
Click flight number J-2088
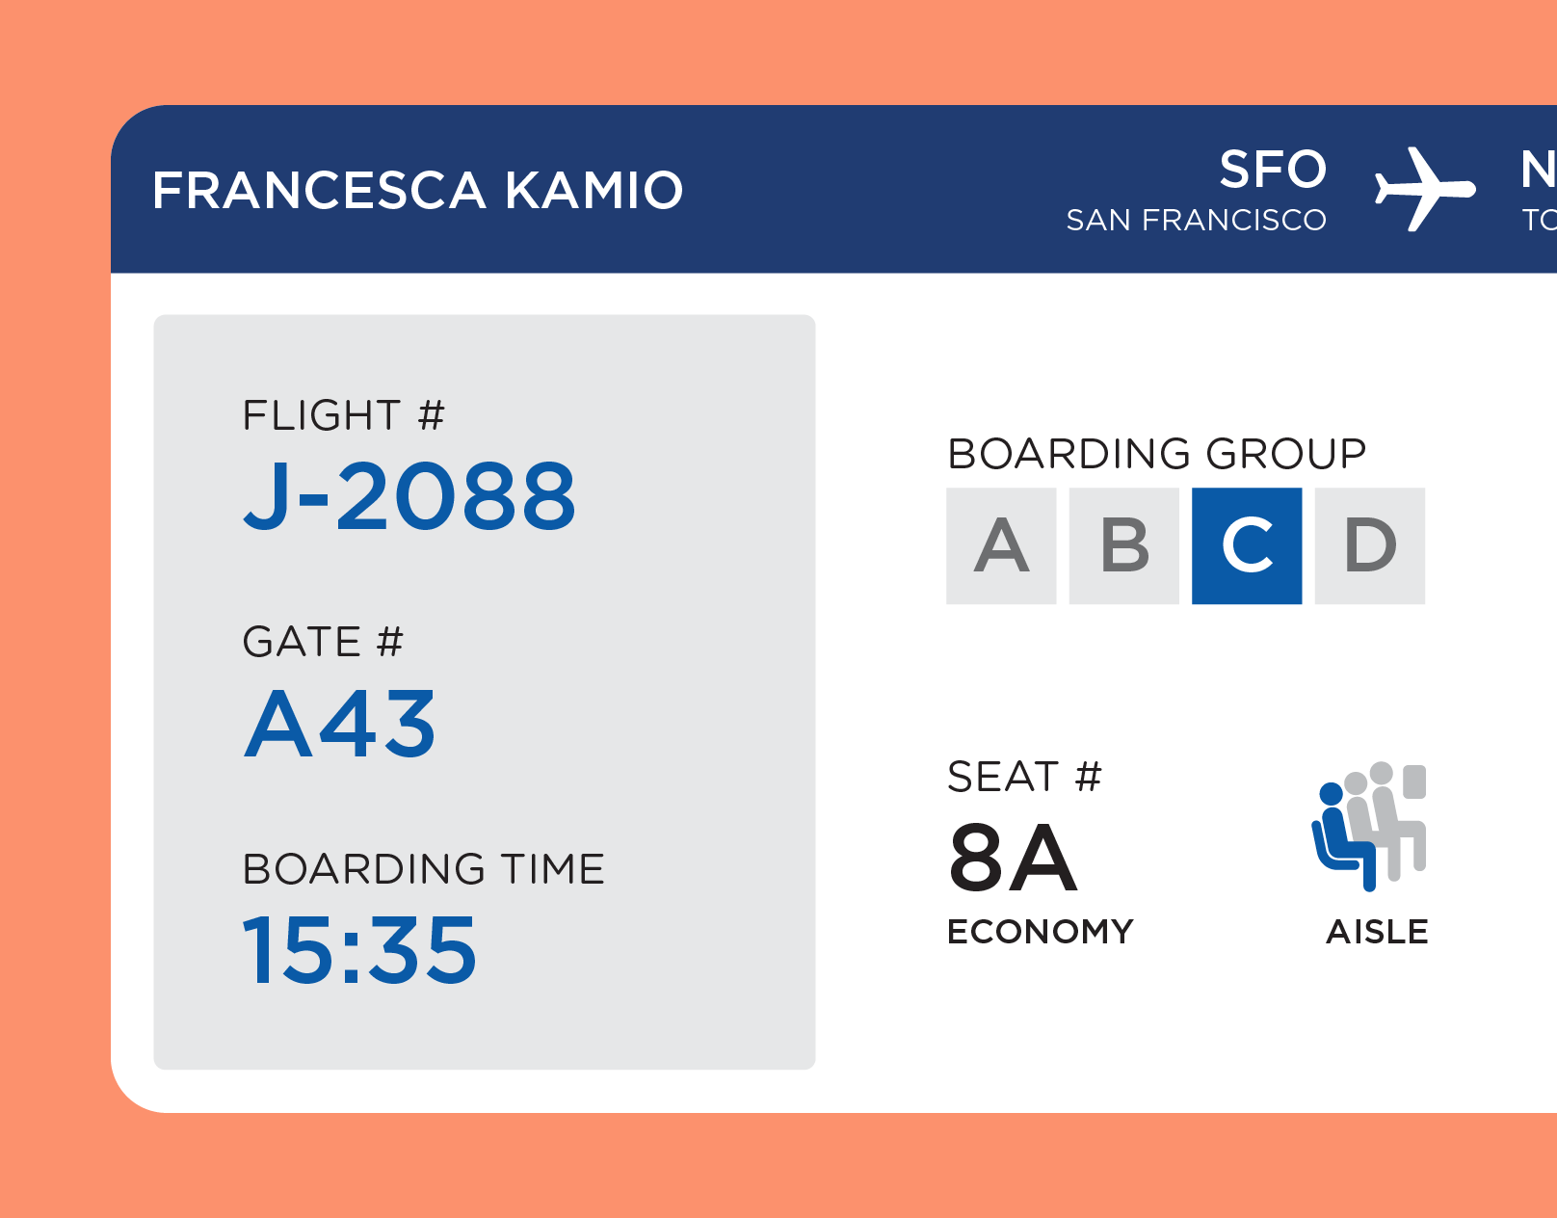[409, 495]
